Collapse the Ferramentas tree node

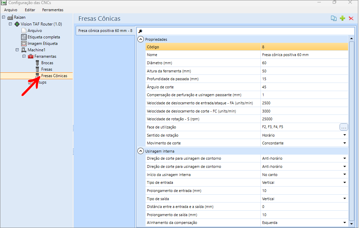click(x=24, y=56)
